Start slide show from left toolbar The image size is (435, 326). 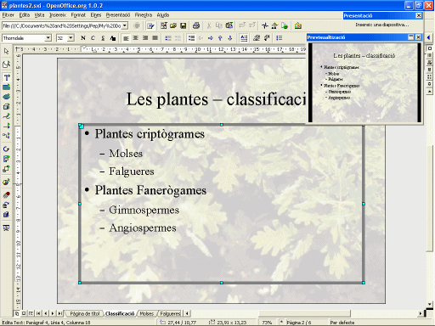pos(7,228)
